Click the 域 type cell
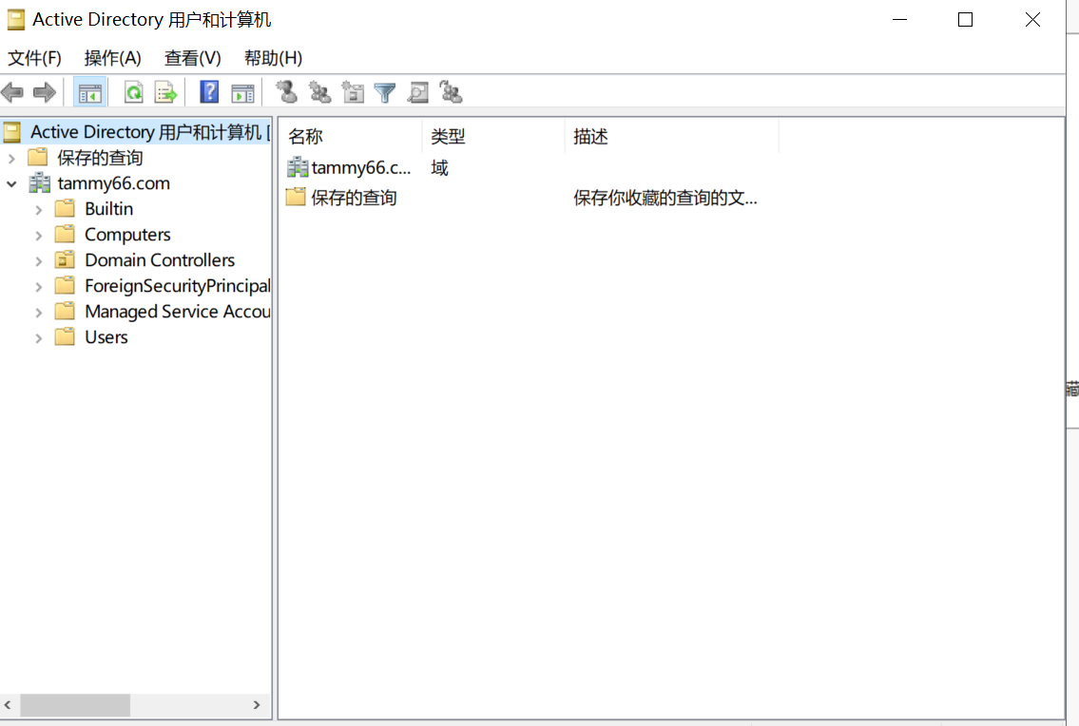The height and width of the screenshot is (726, 1079). click(x=440, y=167)
